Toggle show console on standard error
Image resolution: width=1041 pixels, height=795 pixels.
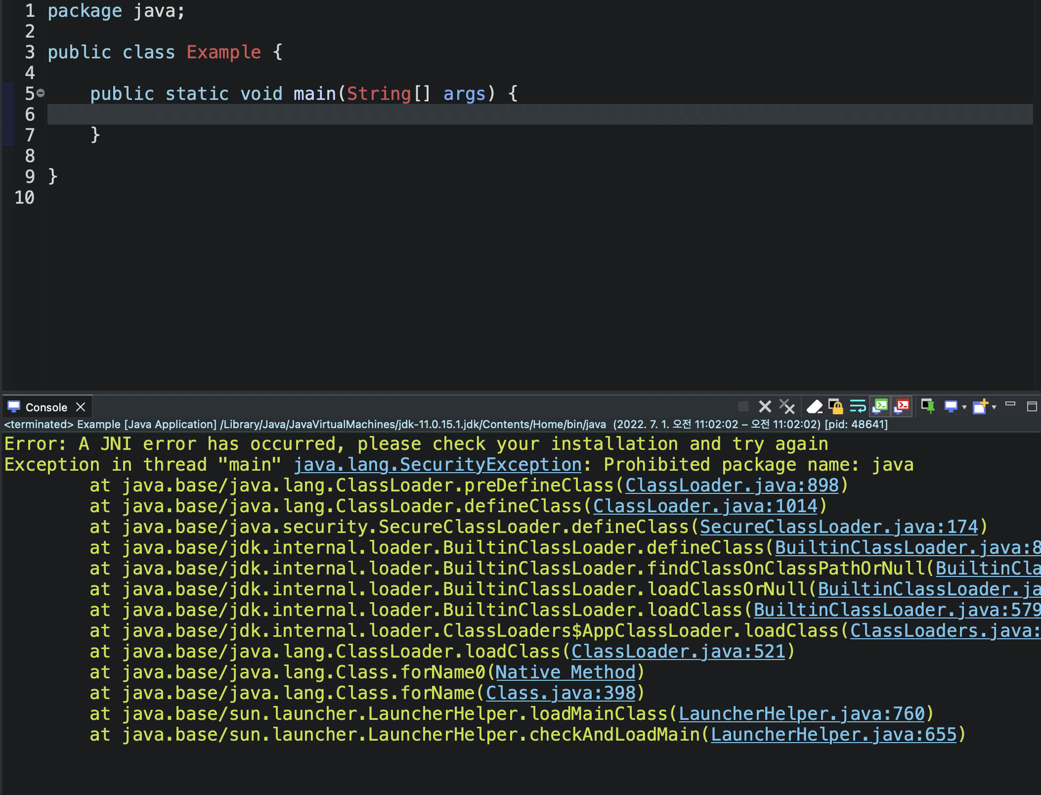pyautogui.click(x=902, y=406)
